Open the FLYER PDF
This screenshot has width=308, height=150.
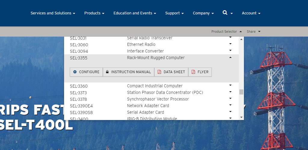pyautogui.click(x=200, y=72)
